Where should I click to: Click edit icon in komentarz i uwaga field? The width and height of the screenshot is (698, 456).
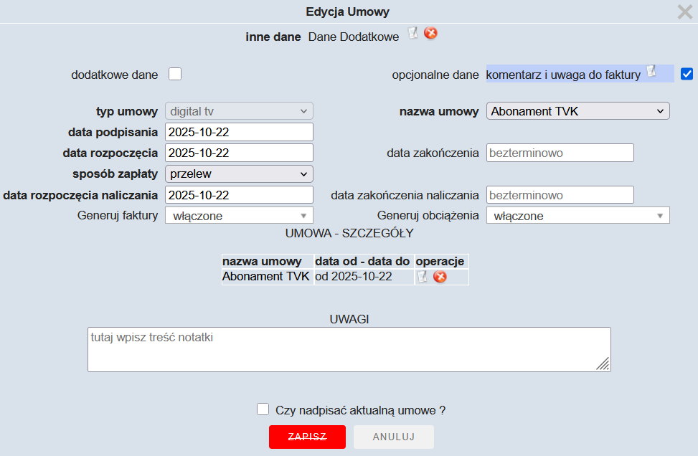point(651,70)
